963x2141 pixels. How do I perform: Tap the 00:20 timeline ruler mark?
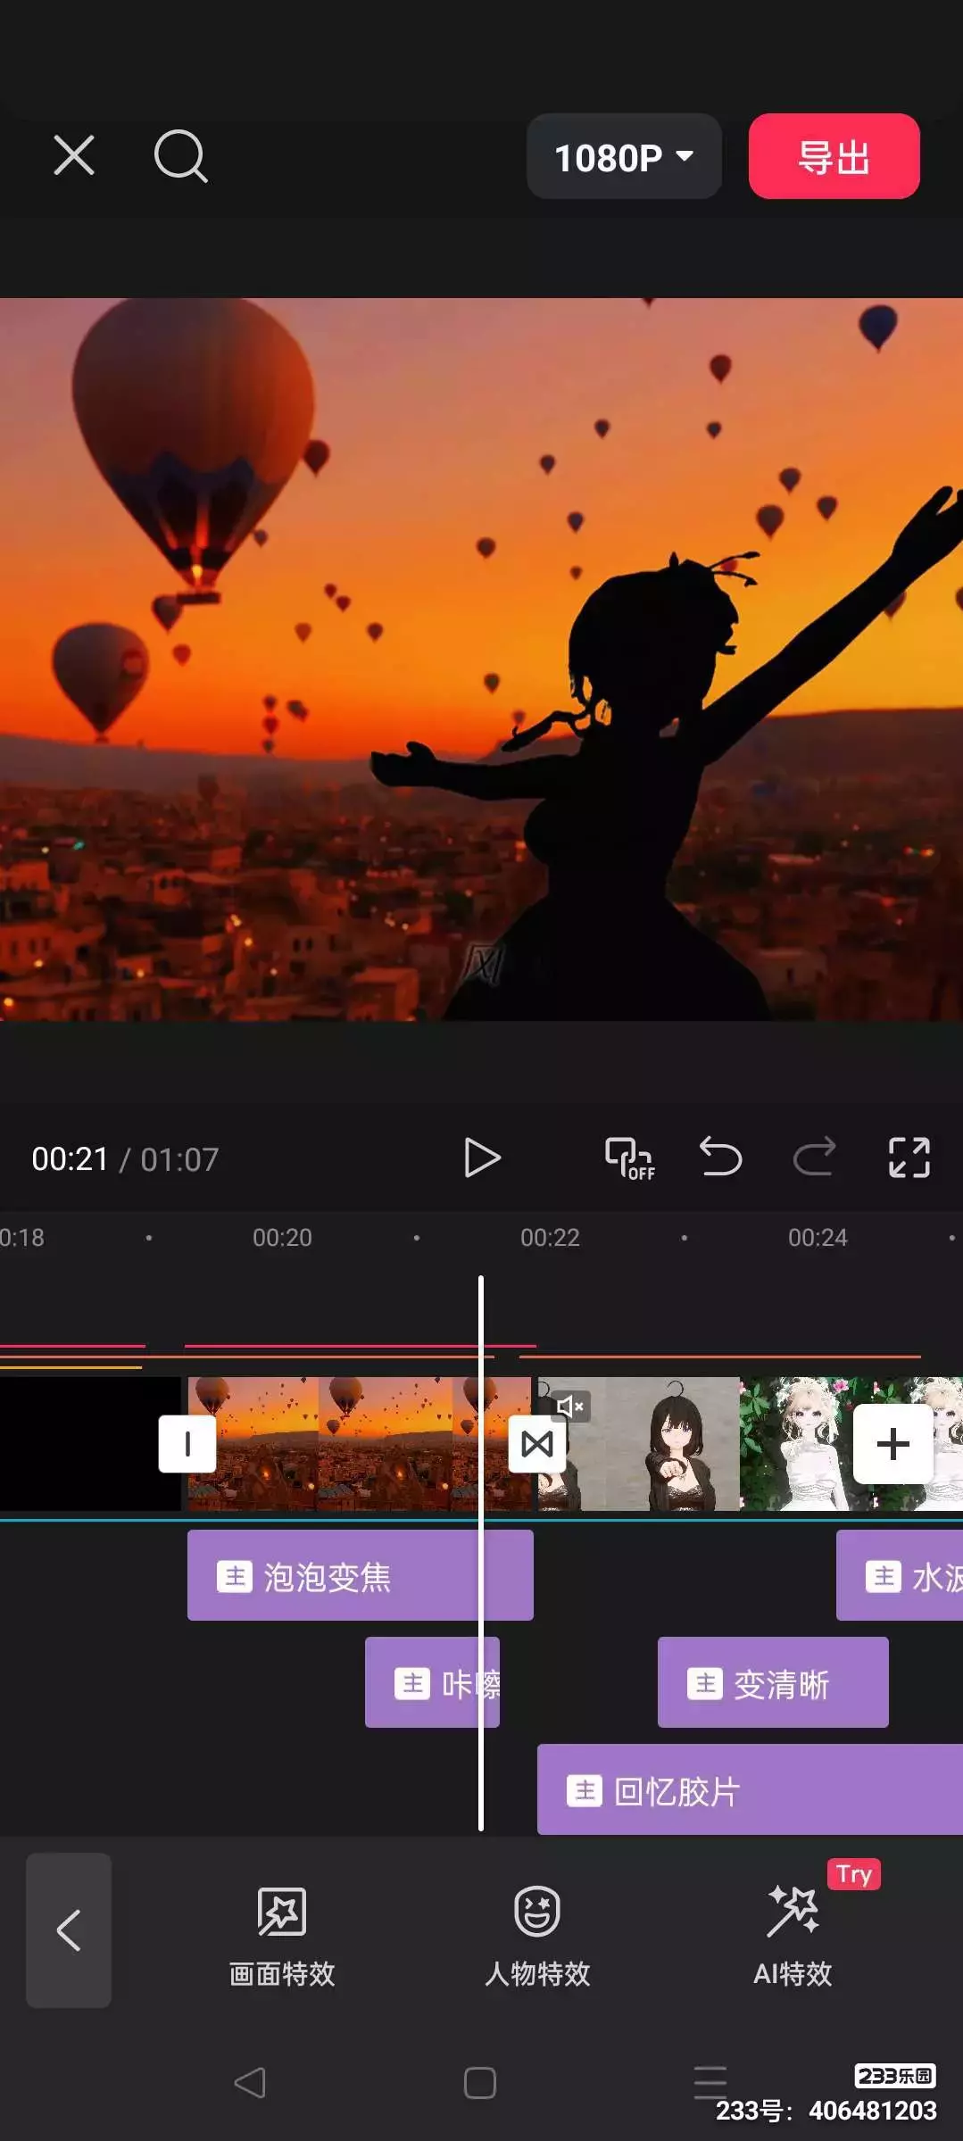coord(282,1238)
